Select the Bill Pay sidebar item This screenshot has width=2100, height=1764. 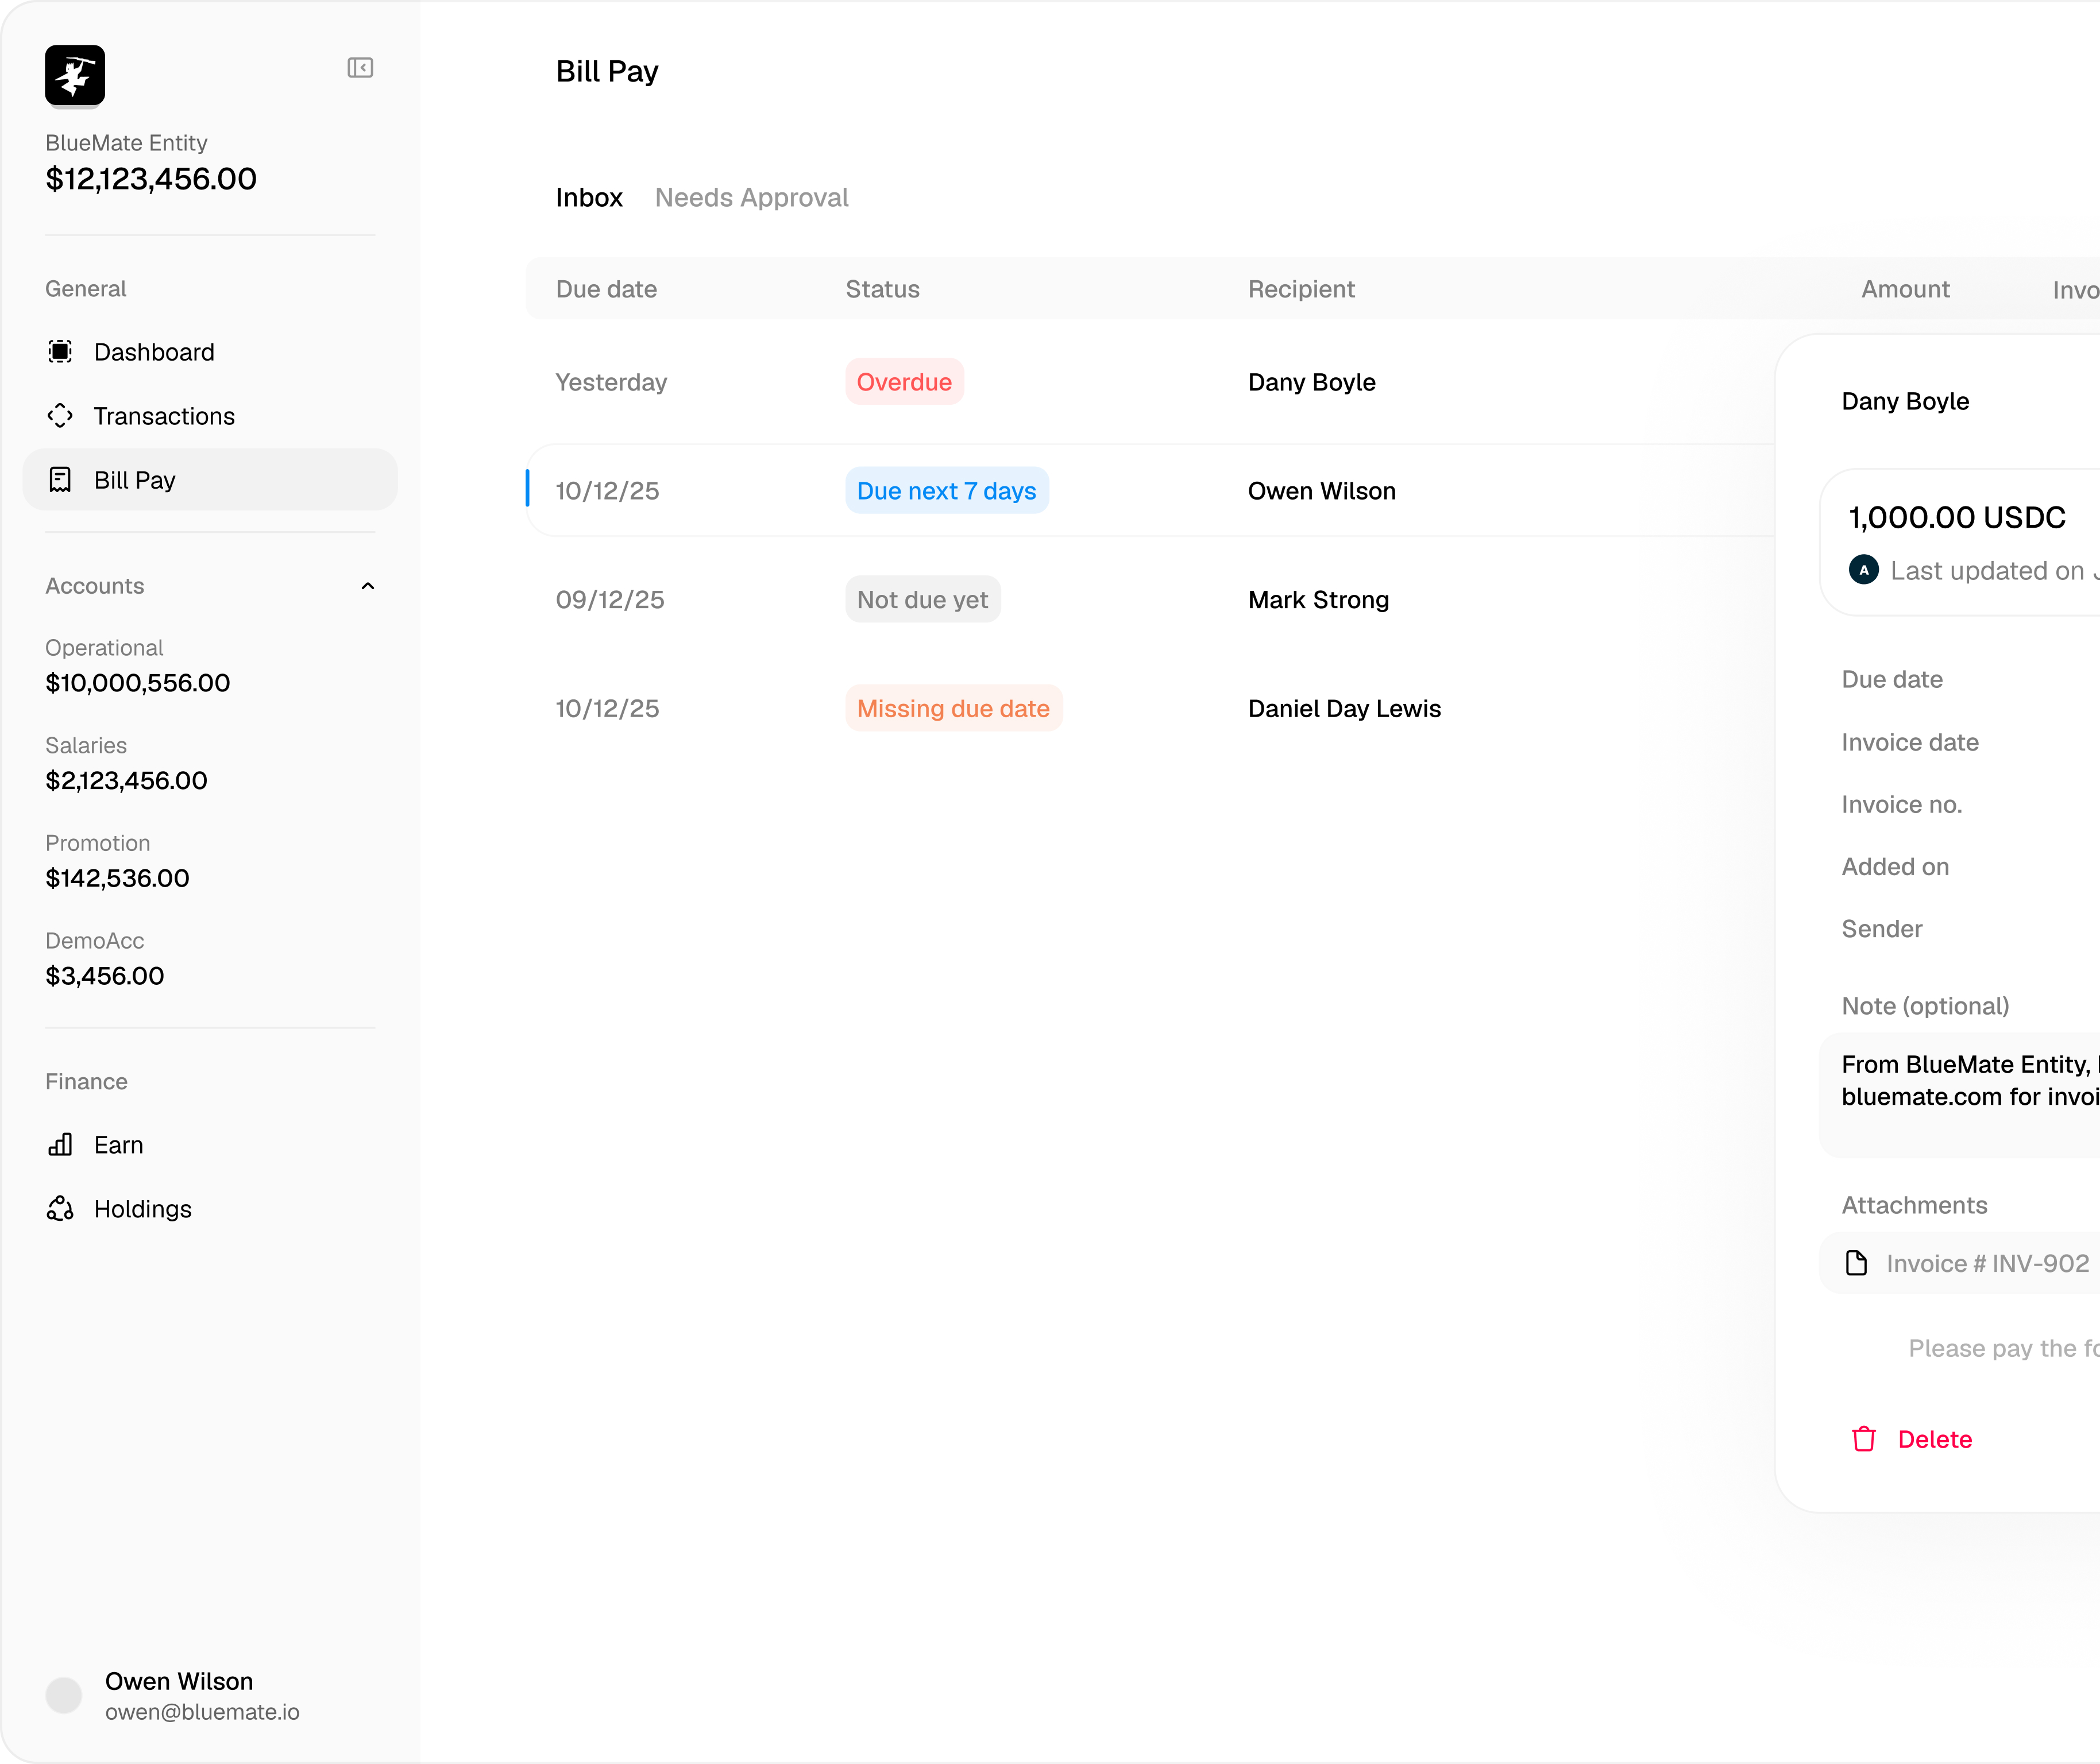135,480
